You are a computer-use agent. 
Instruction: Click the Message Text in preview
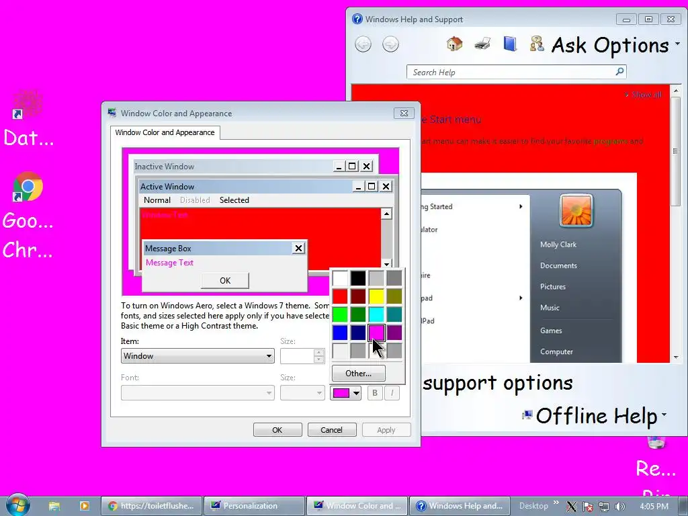169,263
